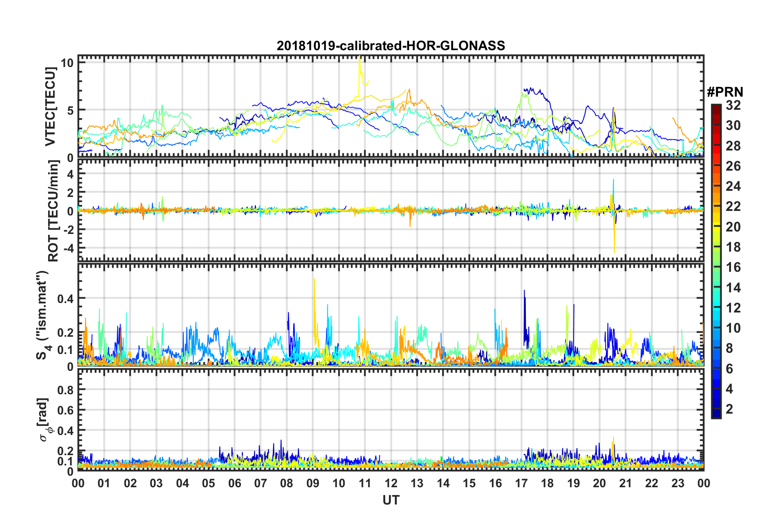Click the #PRN colorbar title
The image size is (782, 523).
[x=725, y=92]
